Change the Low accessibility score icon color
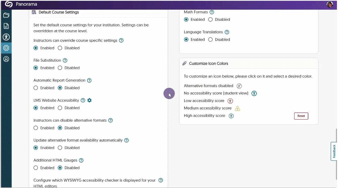Screen dimensions: 338x188 point(230,101)
